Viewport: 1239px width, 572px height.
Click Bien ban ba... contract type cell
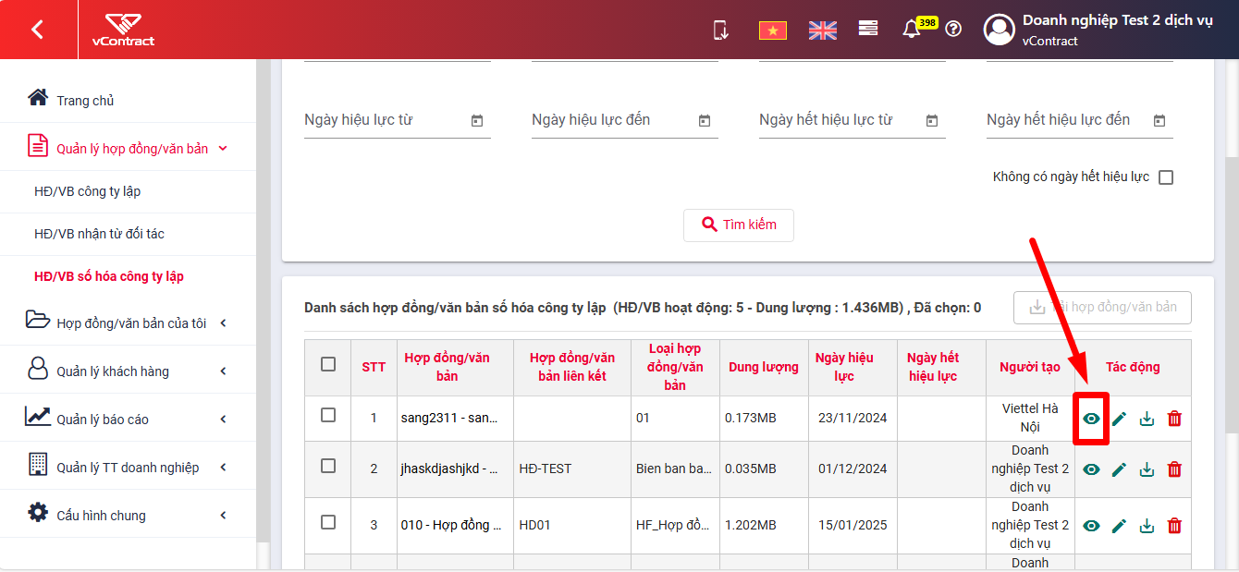(674, 469)
